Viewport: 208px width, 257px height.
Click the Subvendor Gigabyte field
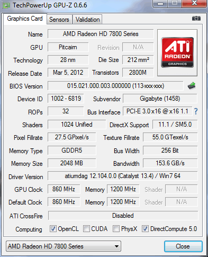click(x=160, y=99)
